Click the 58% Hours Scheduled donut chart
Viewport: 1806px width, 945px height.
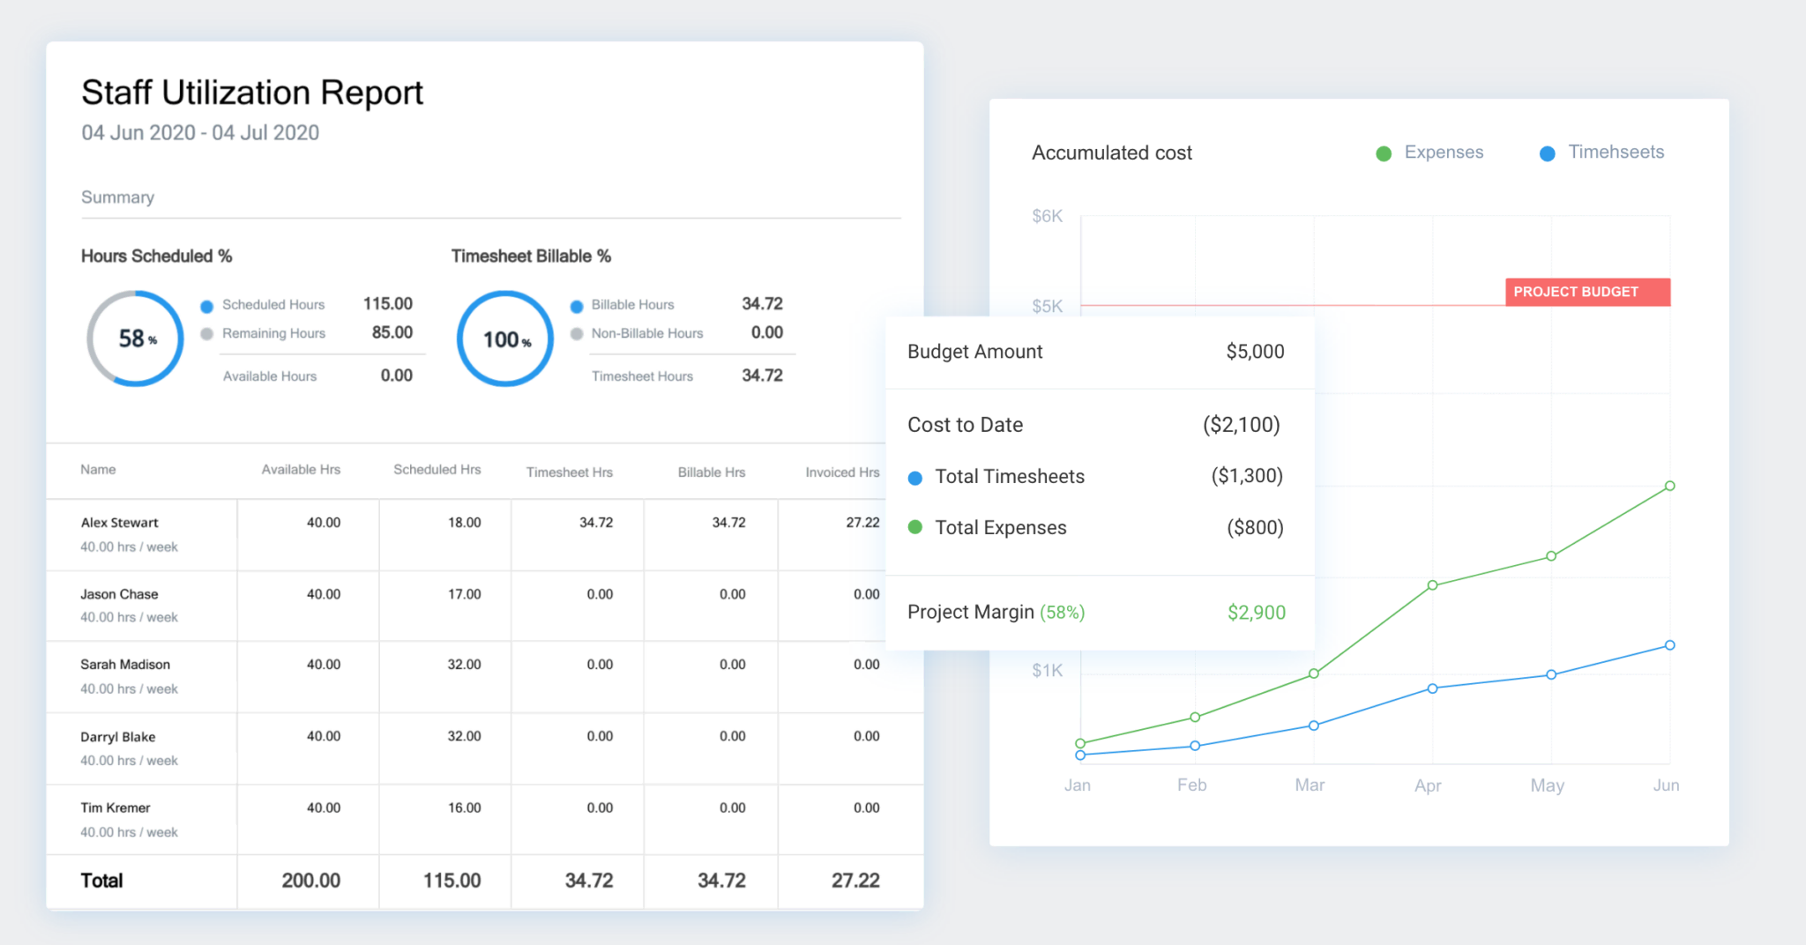coord(136,339)
